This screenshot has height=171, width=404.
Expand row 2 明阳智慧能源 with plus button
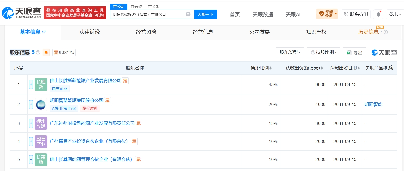coord(31,105)
